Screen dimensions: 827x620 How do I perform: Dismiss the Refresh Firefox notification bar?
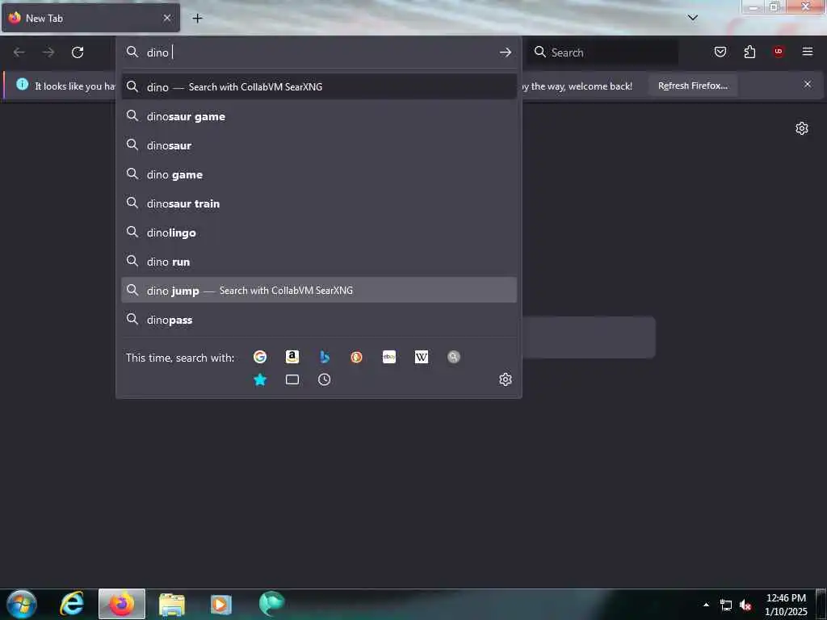point(808,84)
